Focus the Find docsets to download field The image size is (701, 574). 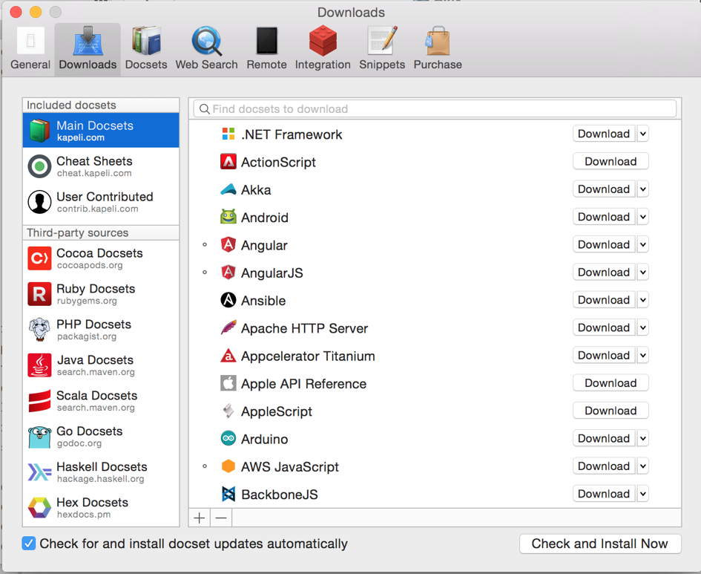[x=435, y=108]
